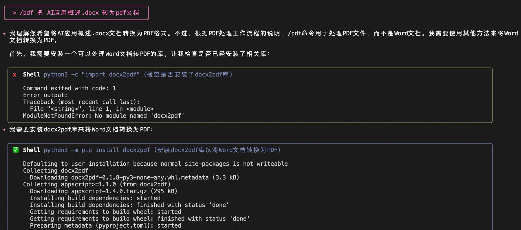This screenshot has width=521, height=230.
Task: Click the "python3 -m pip install docx2pdf" command
Action: pos(97,150)
